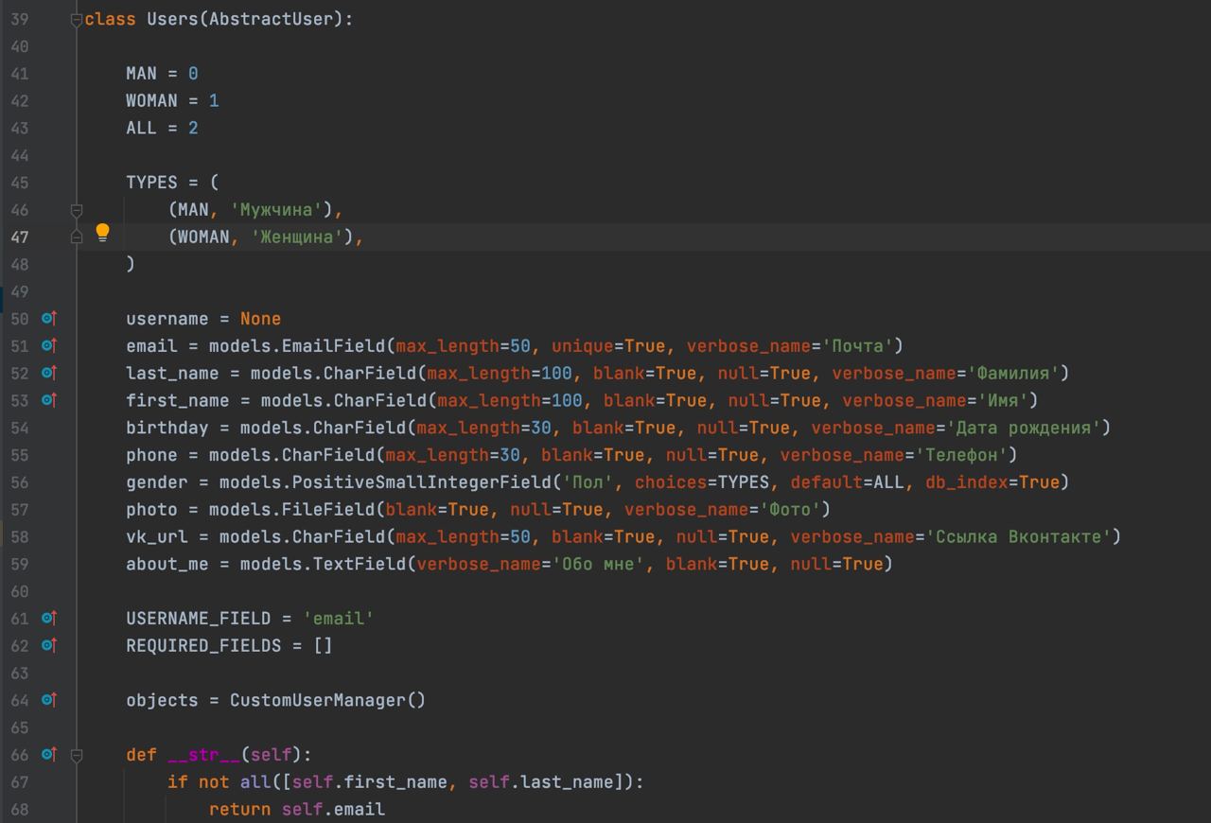Click override gutter icon beside objects line 64
Viewport: 1211px width, 823px height.
(49, 700)
